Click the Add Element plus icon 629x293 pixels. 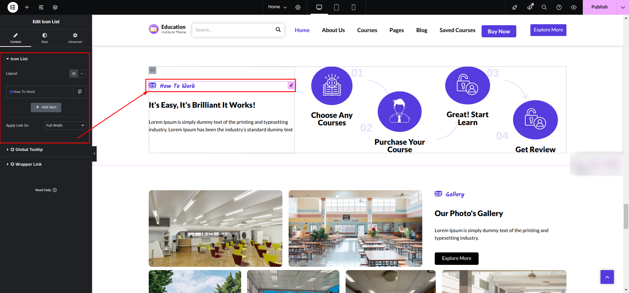(27, 7)
